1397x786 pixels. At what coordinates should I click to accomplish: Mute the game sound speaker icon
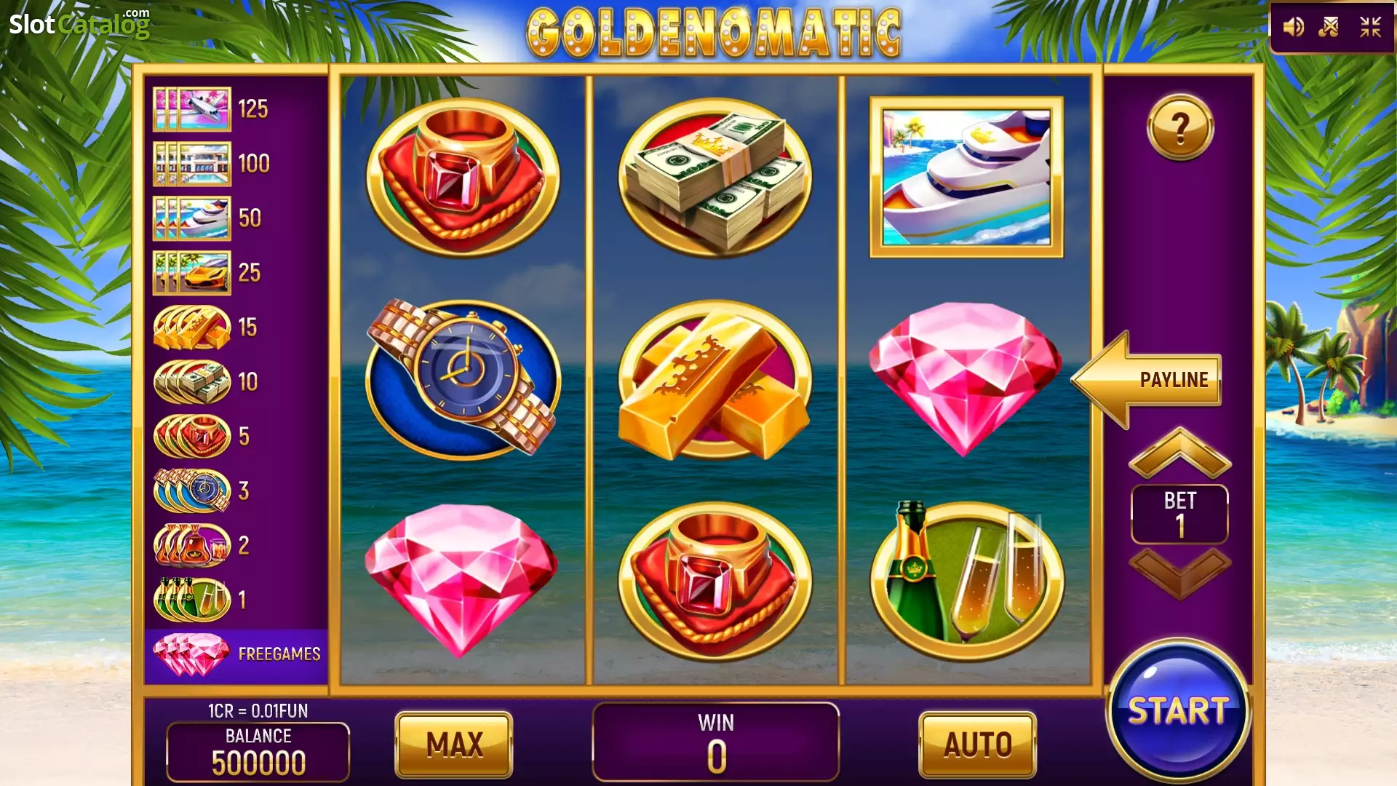(x=1293, y=28)
